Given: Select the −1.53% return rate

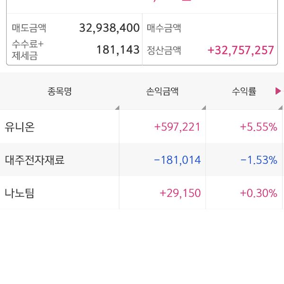Looking at the screenshot, I should [258, 160].
